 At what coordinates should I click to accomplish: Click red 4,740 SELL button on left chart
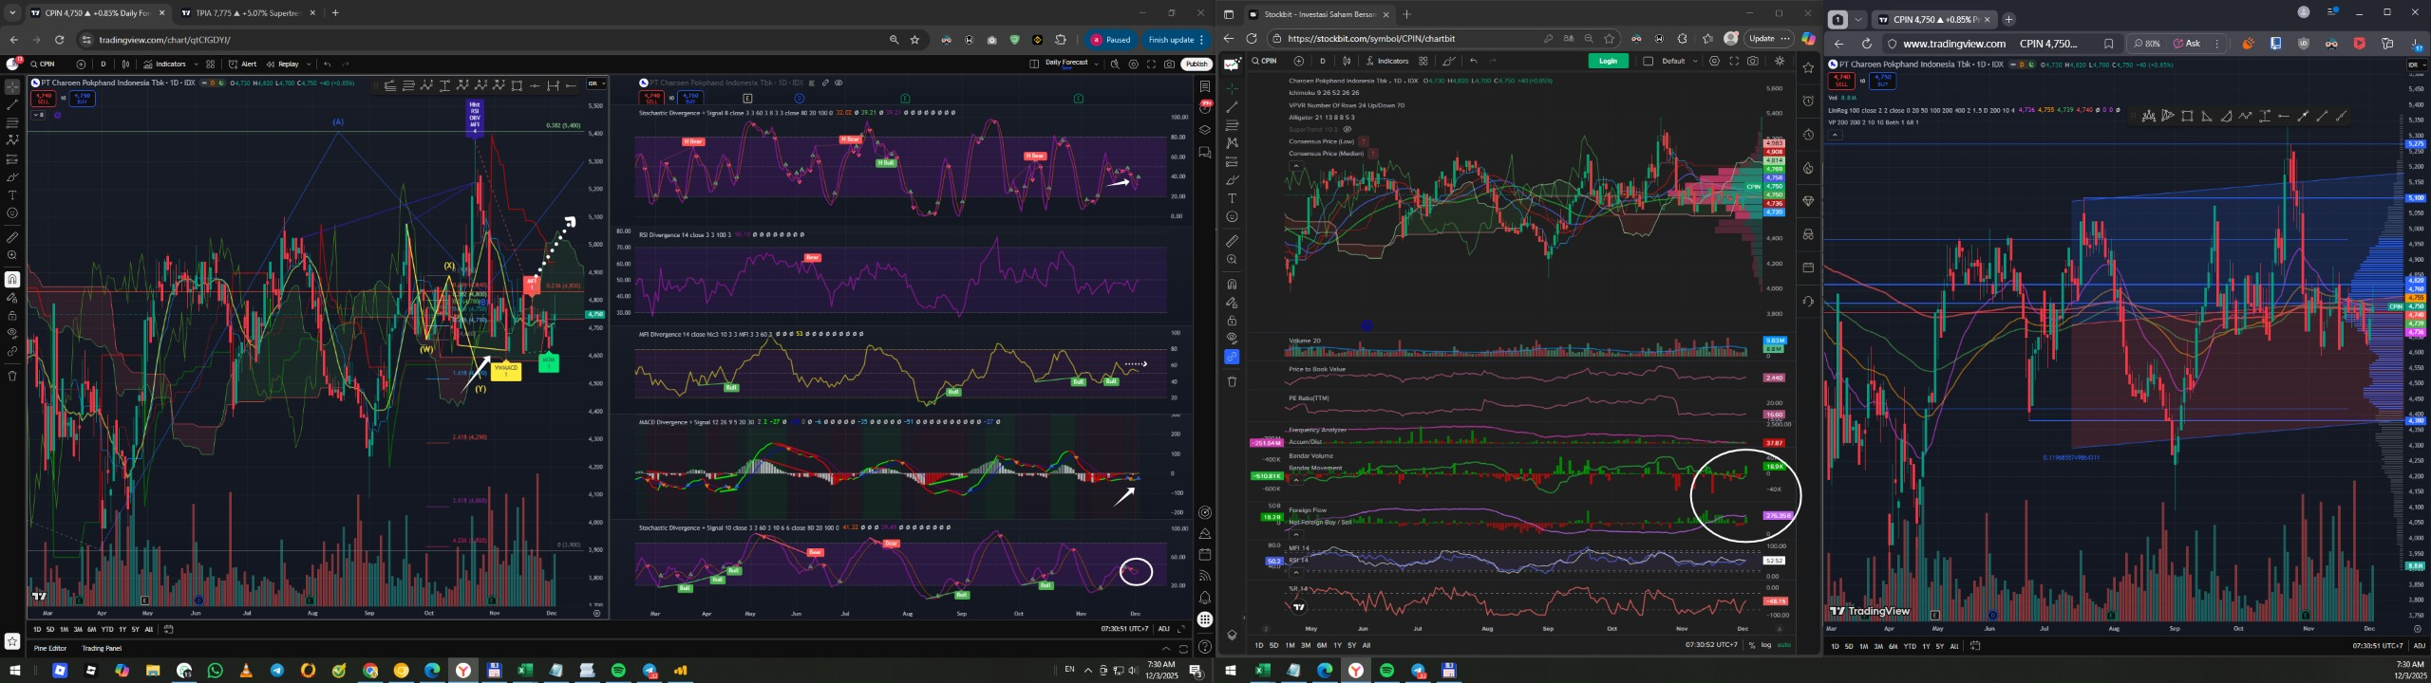pos(44,98)
